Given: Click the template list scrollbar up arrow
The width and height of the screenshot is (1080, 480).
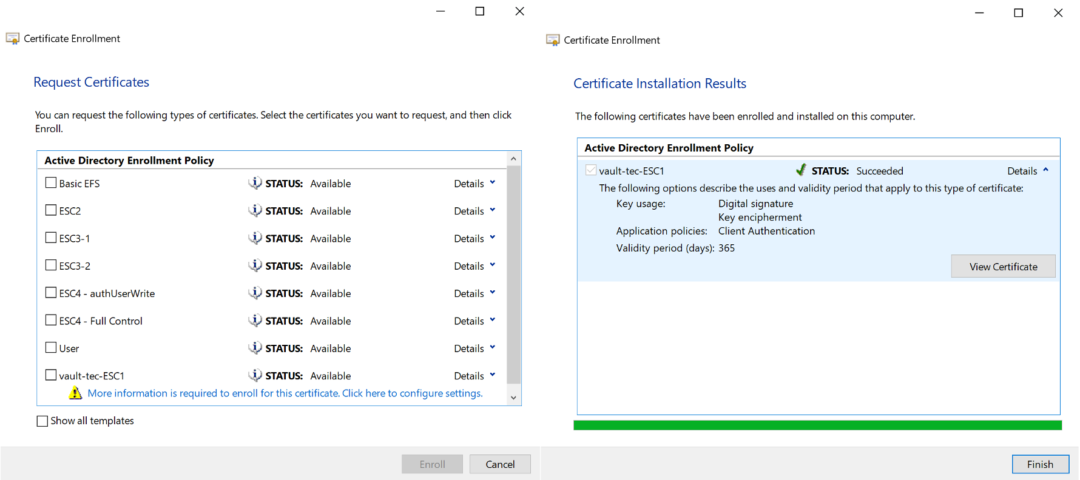Looking at the screenshot, I should coord(513,159).
